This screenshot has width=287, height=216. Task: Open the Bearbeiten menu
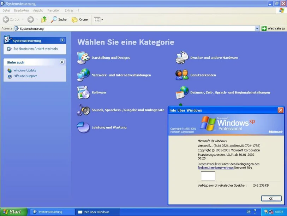point(21,11)
